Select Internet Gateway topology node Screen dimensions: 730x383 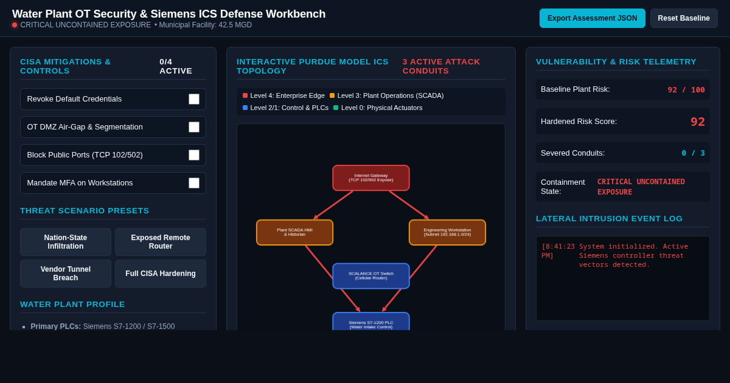(x=371, y=178)
